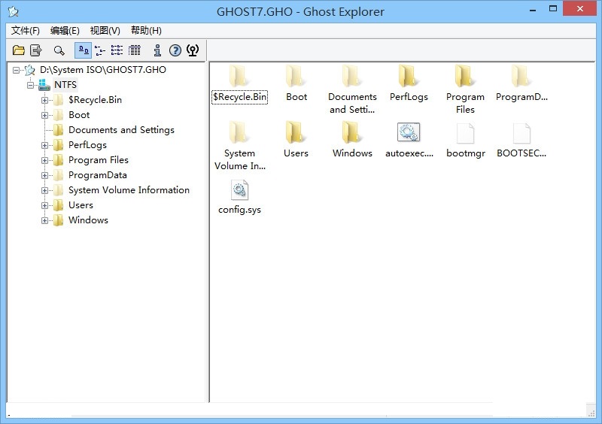Click the Ghost Explorer title bar app icon
The image size is (602, 424).
(13, 11)
